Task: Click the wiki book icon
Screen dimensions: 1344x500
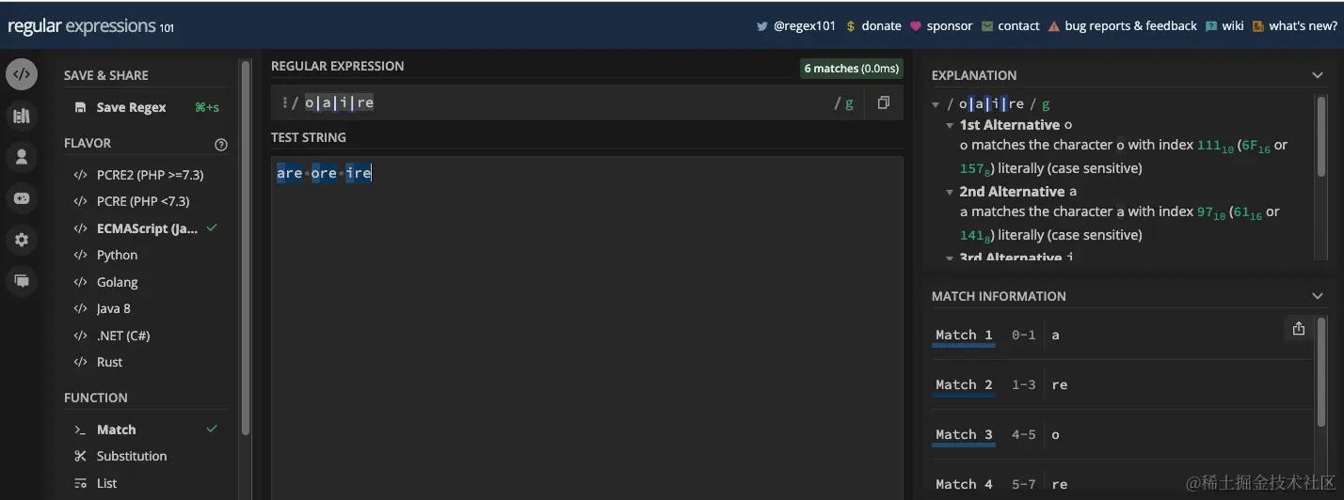Action: [1211, 26]
